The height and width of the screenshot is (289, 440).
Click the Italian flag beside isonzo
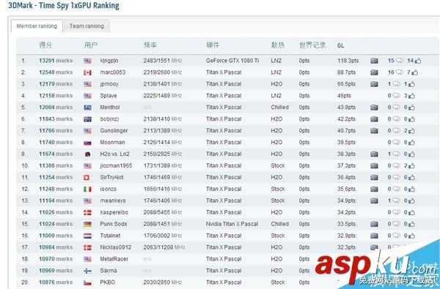tap(87, 189)
